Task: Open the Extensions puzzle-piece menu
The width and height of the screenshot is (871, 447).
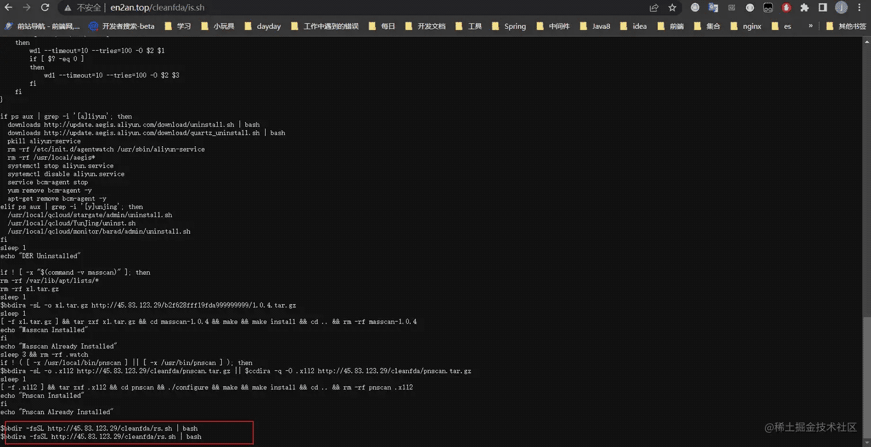Action: click(805, 8)
